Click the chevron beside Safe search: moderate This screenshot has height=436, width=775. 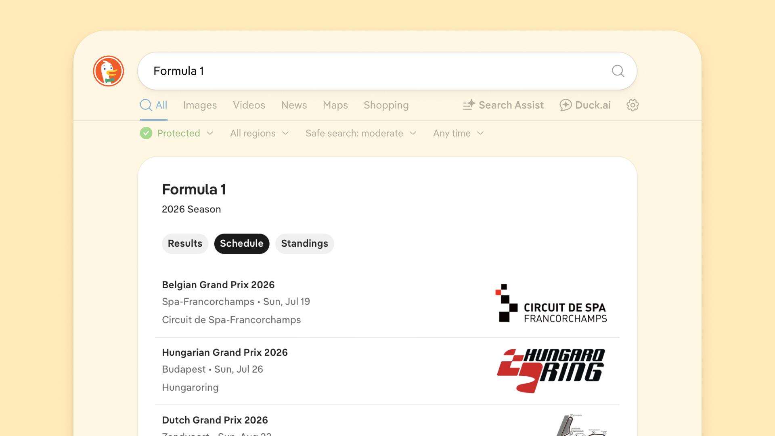click(413, 133)
